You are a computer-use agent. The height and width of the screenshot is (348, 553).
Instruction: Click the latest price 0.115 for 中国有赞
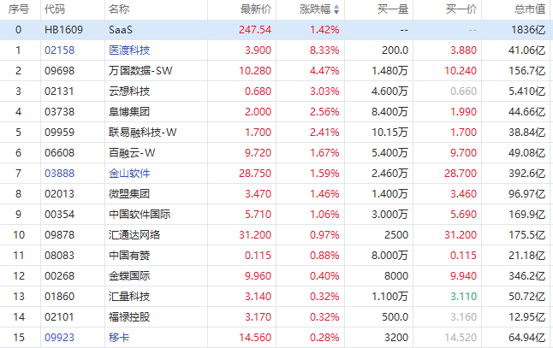pyautogui.click(x=258, y=256)
